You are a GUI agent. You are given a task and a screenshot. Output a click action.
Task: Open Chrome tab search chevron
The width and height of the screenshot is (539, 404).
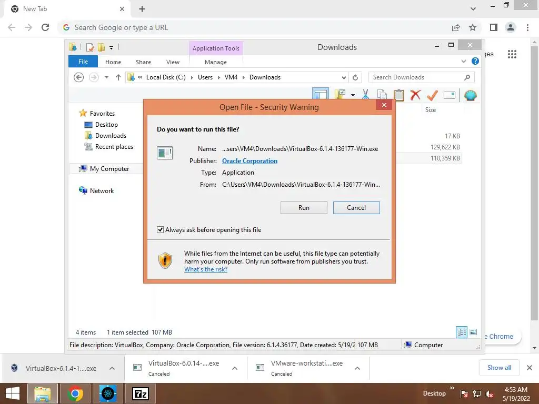tap(473, 9)
